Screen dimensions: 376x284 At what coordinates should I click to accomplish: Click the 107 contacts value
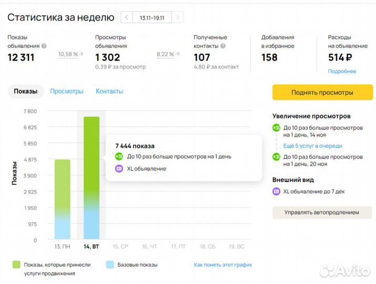[202, 57]
